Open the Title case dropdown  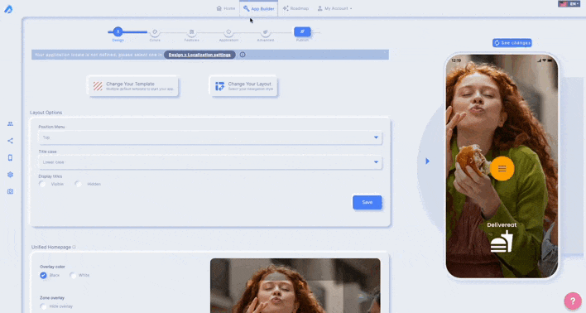(210, 162)
